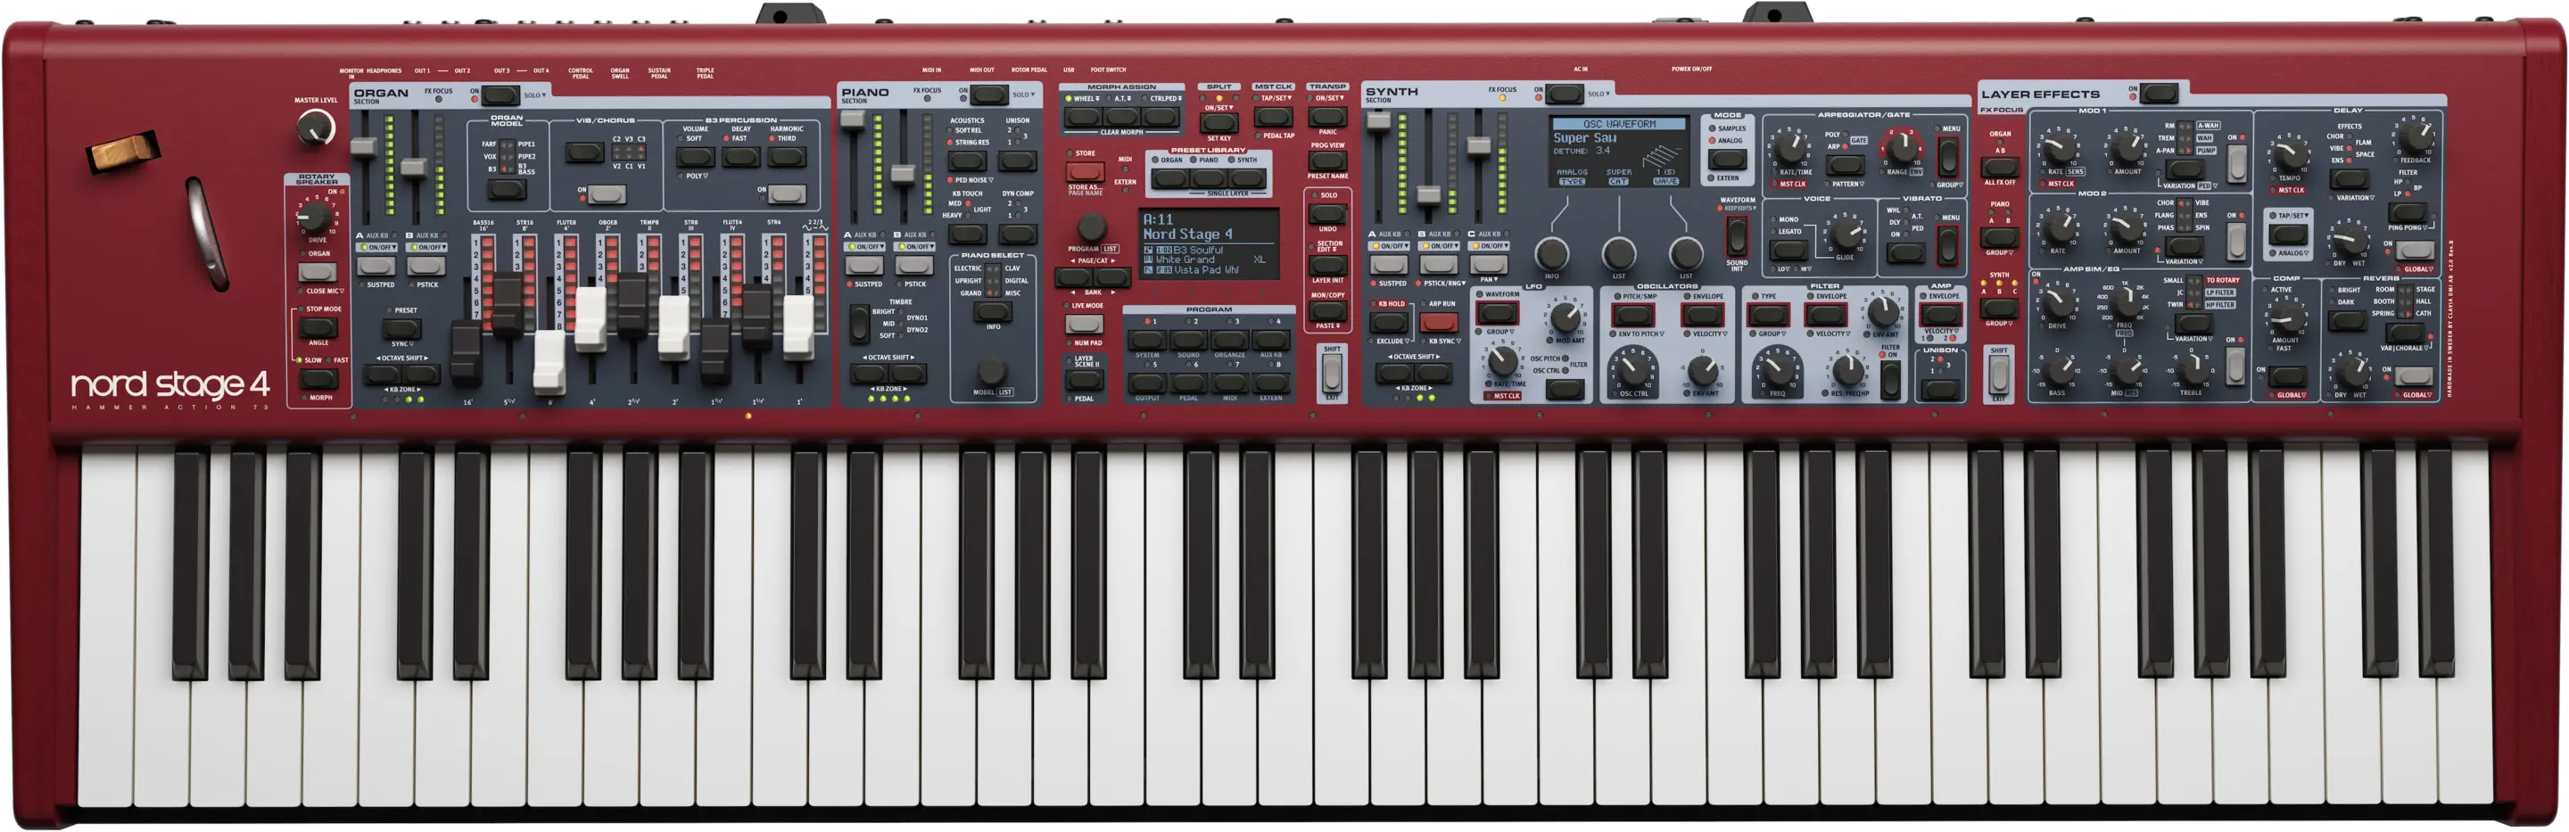Viewport: 2569px width, 832px height.
Task: Push the Piano layer A On/Off button
Action: click(x=863, y=265)
